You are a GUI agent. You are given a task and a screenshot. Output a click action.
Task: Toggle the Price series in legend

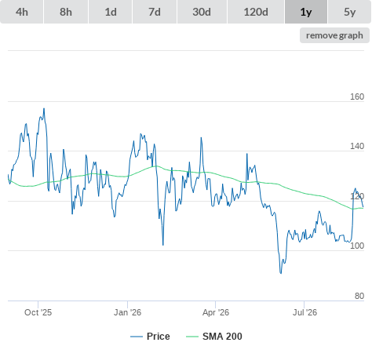[x=159, y=337]
